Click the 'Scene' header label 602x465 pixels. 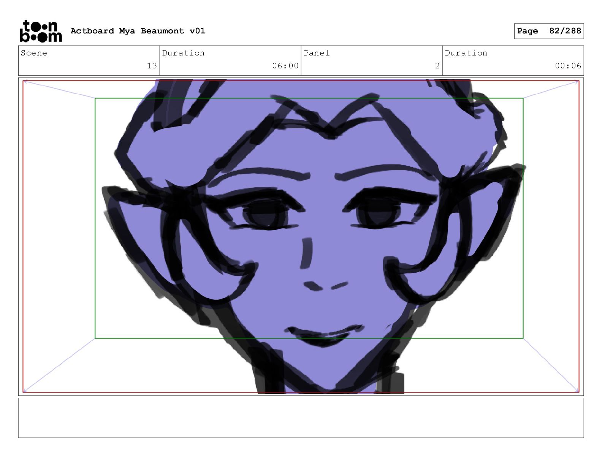[x=34, y=53]
